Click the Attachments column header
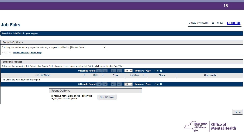Image resolution: width=244 pixels, height=137 pixels. tap(210, 75)
